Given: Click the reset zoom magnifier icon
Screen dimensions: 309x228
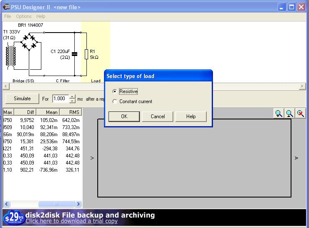Looking at the screenshot, I should click(300, 113).
